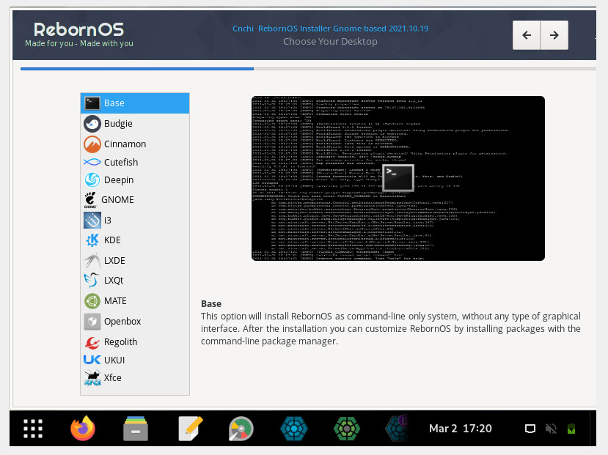Select the Cutefish fish icon
This screenshot has height=455, width=608.
[92, 162]
